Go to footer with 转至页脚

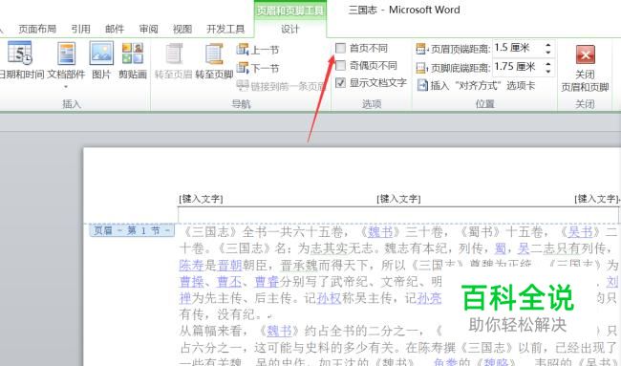pos(214,60)
